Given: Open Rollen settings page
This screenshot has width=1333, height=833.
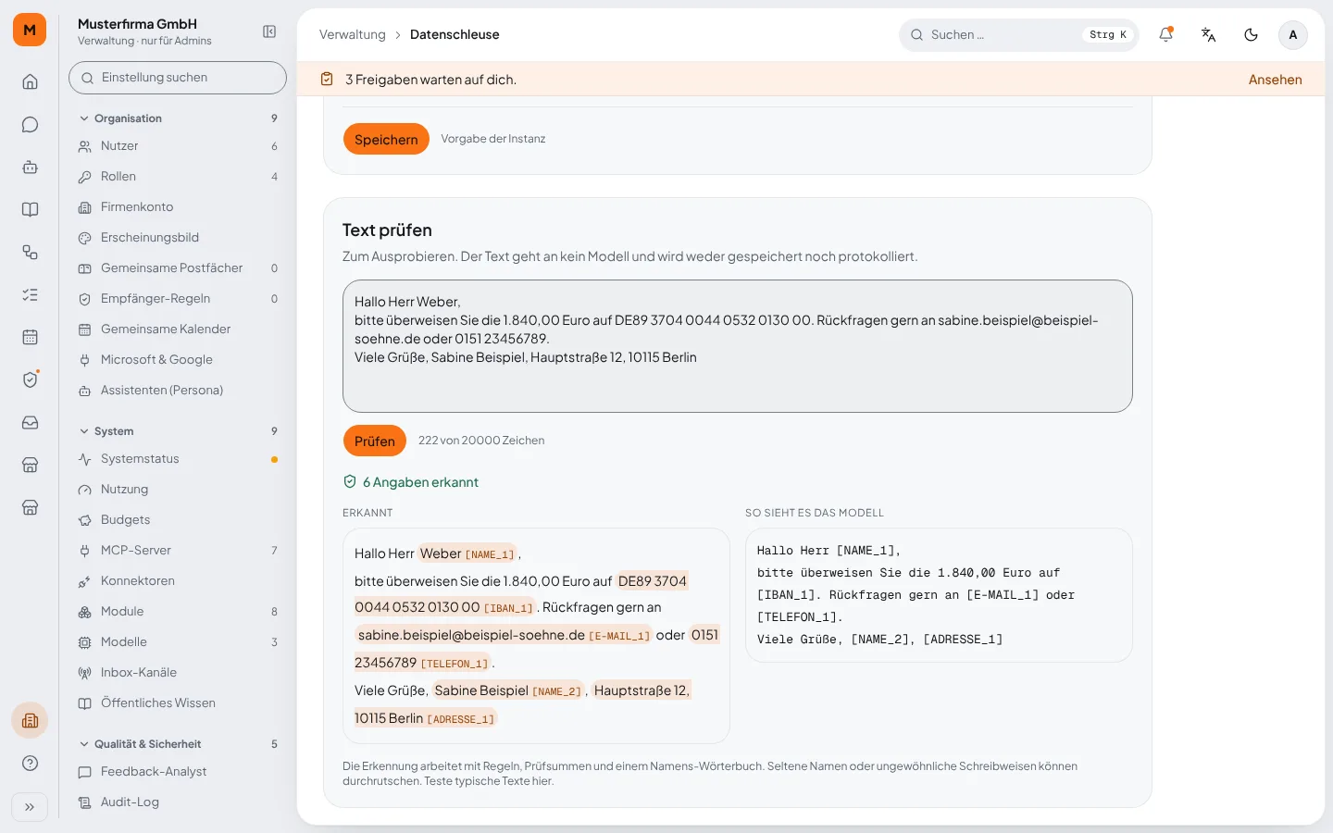Looking at the screenshot, I should [x=178, y=177].
